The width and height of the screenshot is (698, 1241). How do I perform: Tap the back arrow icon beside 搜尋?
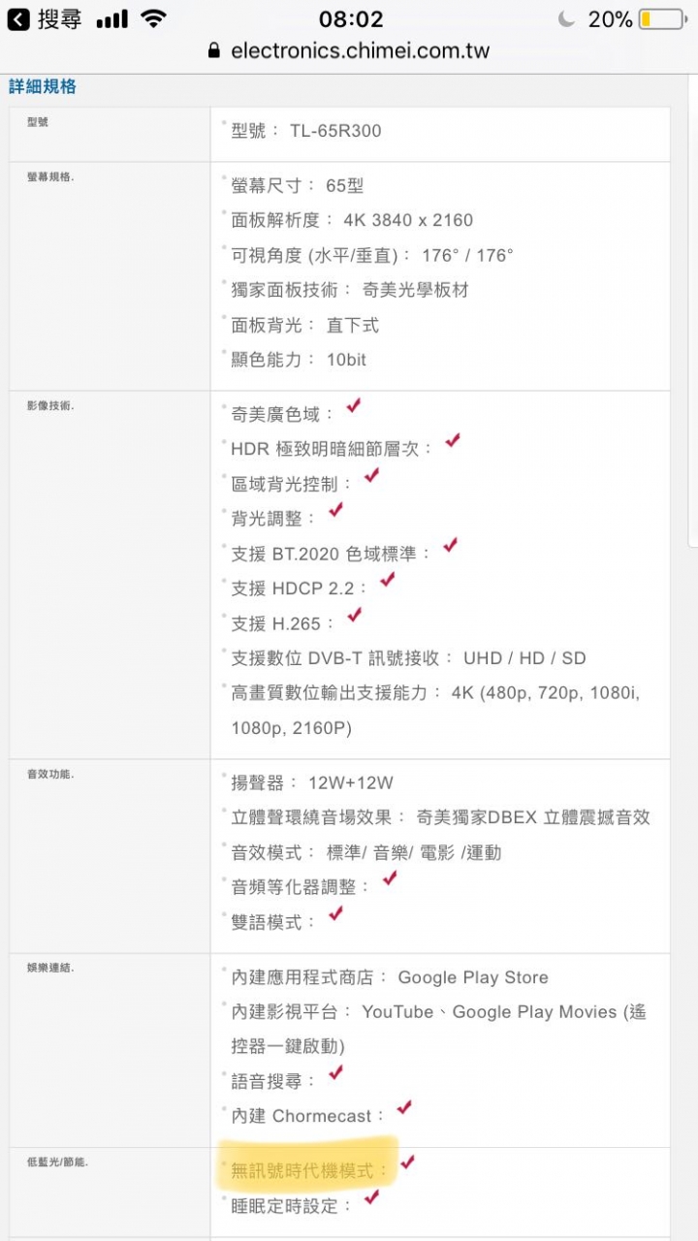pyautogui.click(x=18, y=18)
